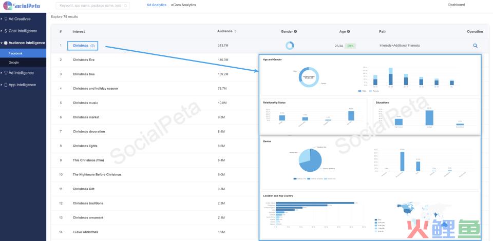The height and width of the screenshot is (241, 493).
Task: Toggle Male legend swatch in age chart
Action: [x=359, y=91]
